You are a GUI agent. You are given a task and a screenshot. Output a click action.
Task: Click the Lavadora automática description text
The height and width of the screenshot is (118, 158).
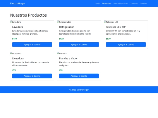30,32
